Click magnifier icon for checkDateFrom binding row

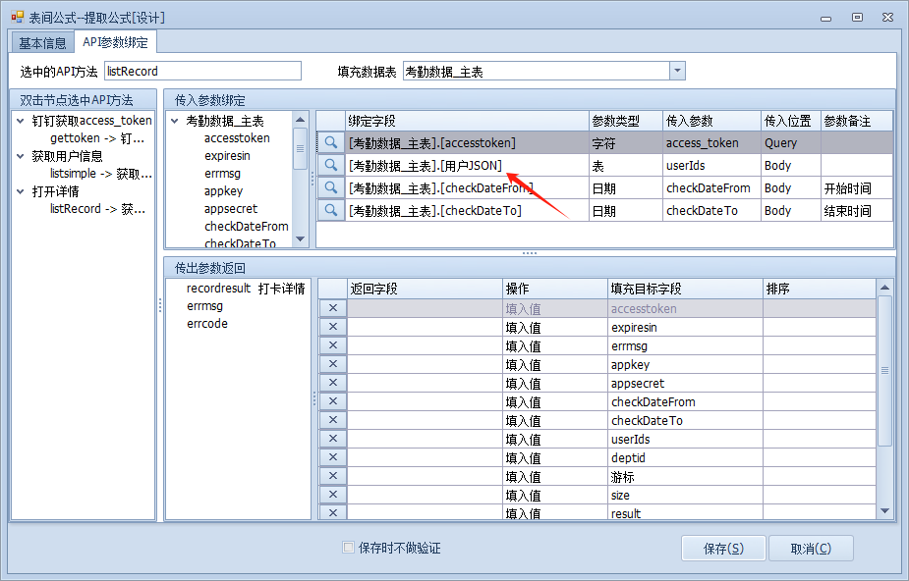point(331,188)
